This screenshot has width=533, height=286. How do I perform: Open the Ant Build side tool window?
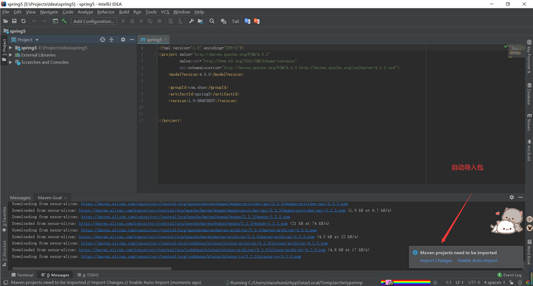[529, 150]
